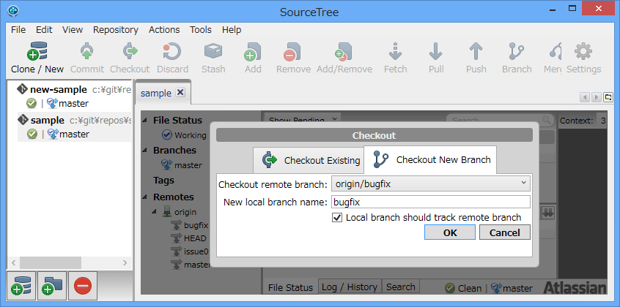Collapse the origin remote node
The image size is (620, 307).
coord(155,212)
